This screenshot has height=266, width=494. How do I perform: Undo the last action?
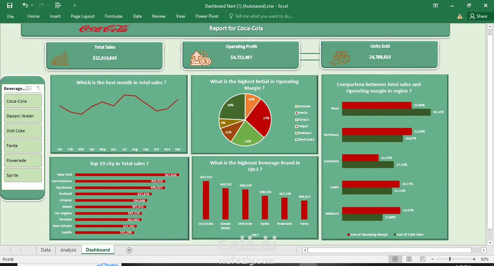pos(25,5)
